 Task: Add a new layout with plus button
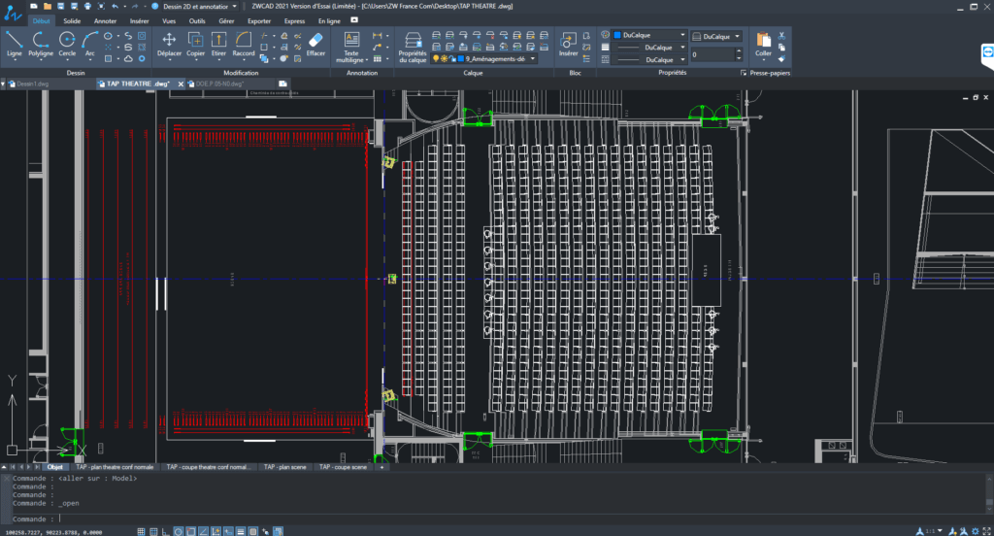click(381, 467)
